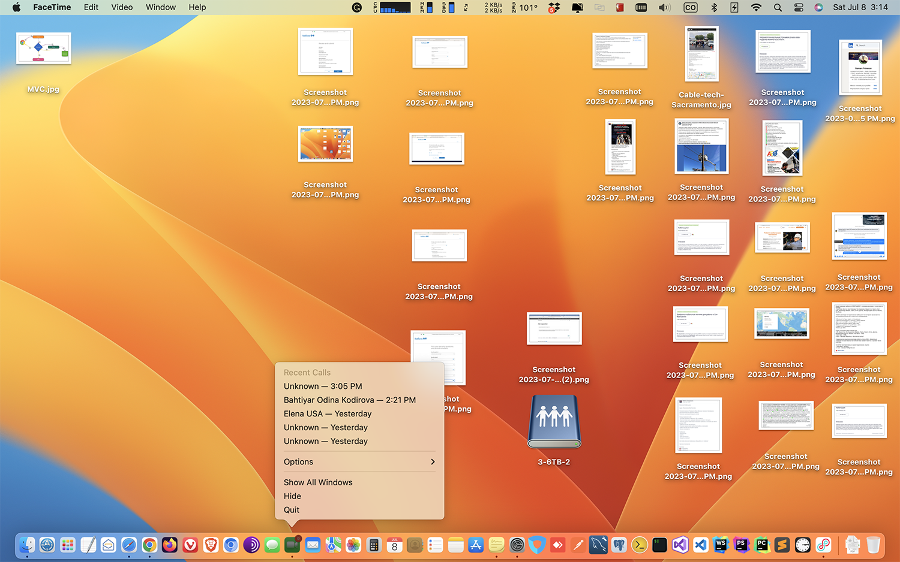The width and height of the screenshot is (900, 562).
Task: Open Sublime Text from the Dock
Action: point(782,545)
